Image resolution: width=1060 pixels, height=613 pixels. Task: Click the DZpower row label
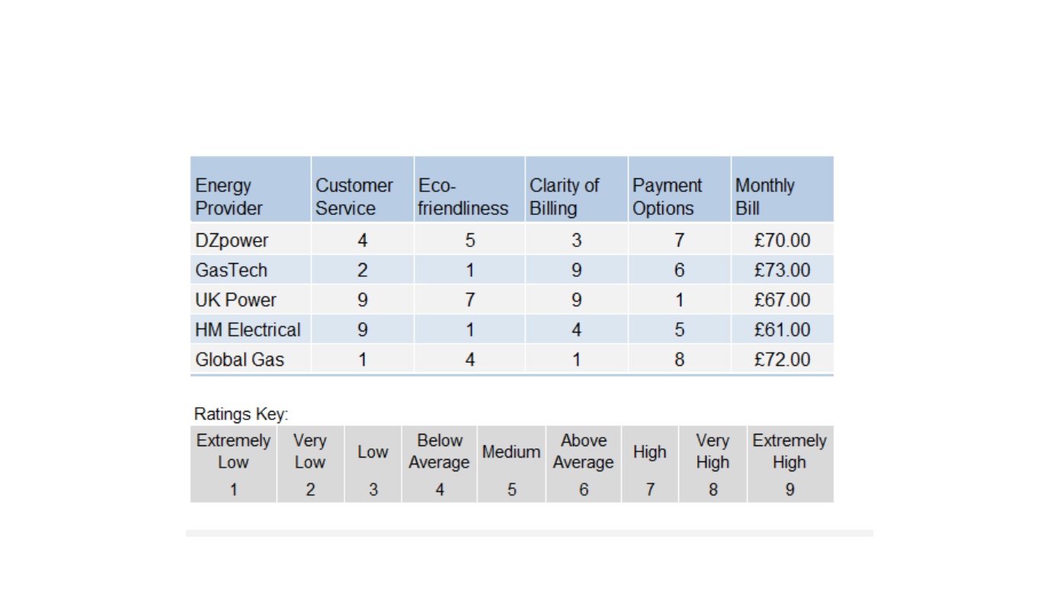250,240
